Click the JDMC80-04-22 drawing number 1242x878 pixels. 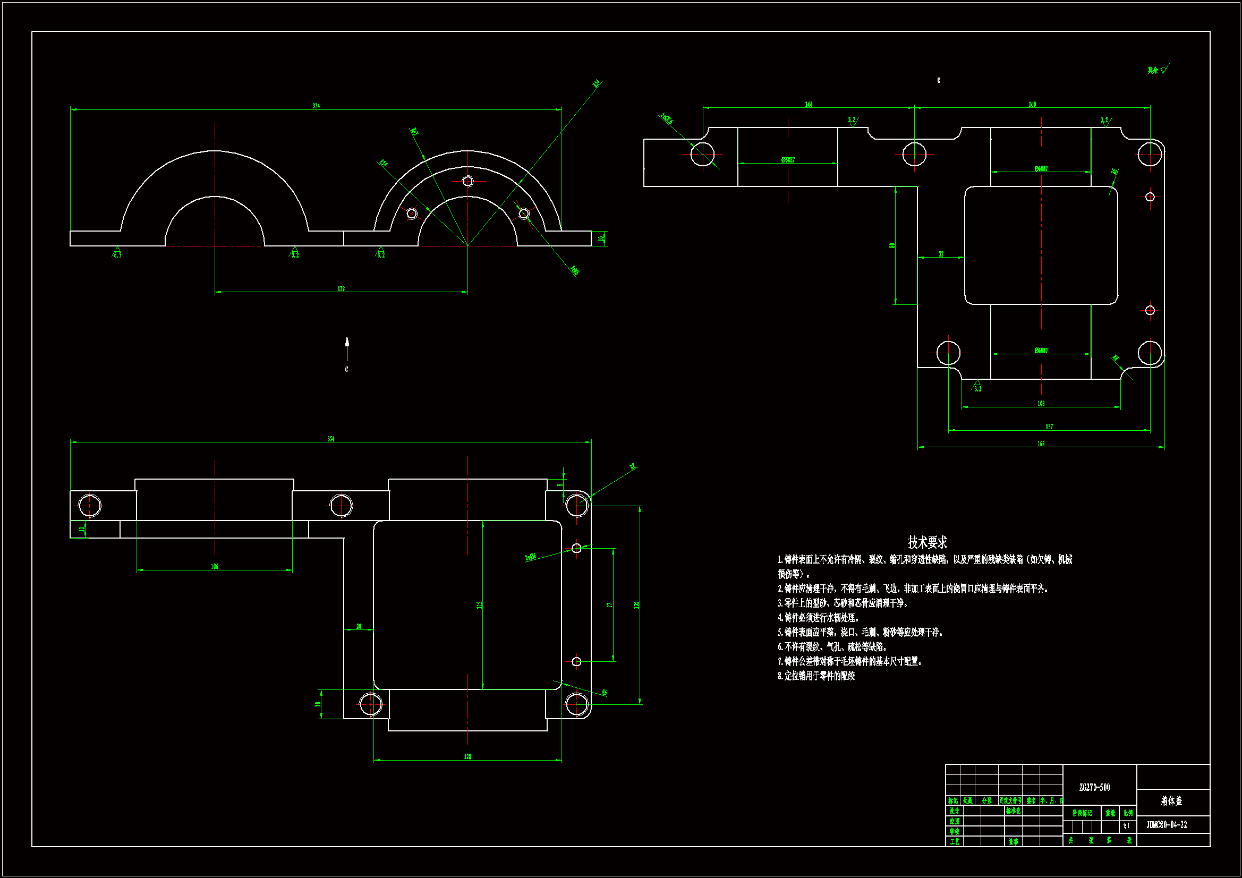(1167, 825)
